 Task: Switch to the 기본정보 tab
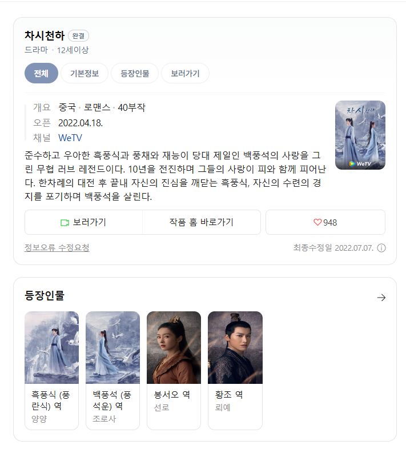point(85,73)
